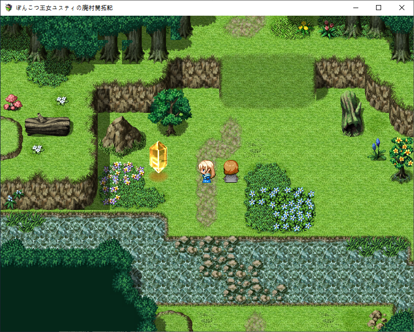Click the blonde princess character sprite
The height and width of the screenshot is (332, 414).
(x=206, y=171)
